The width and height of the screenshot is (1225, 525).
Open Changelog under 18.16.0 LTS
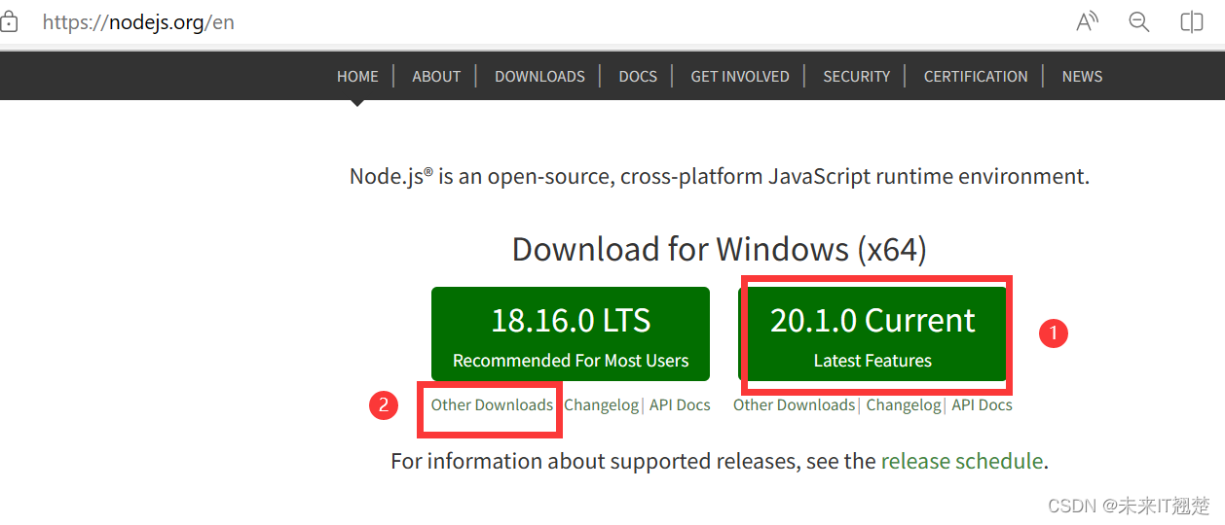601,405
